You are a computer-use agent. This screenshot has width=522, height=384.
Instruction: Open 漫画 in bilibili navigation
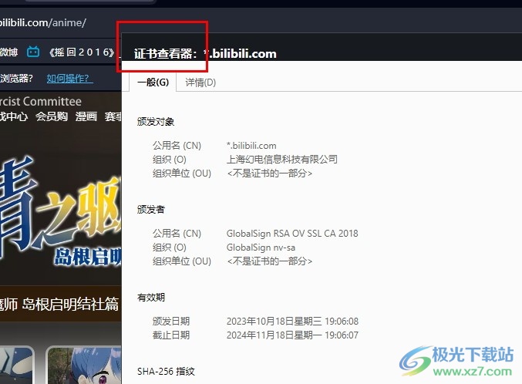click(86, 116)
